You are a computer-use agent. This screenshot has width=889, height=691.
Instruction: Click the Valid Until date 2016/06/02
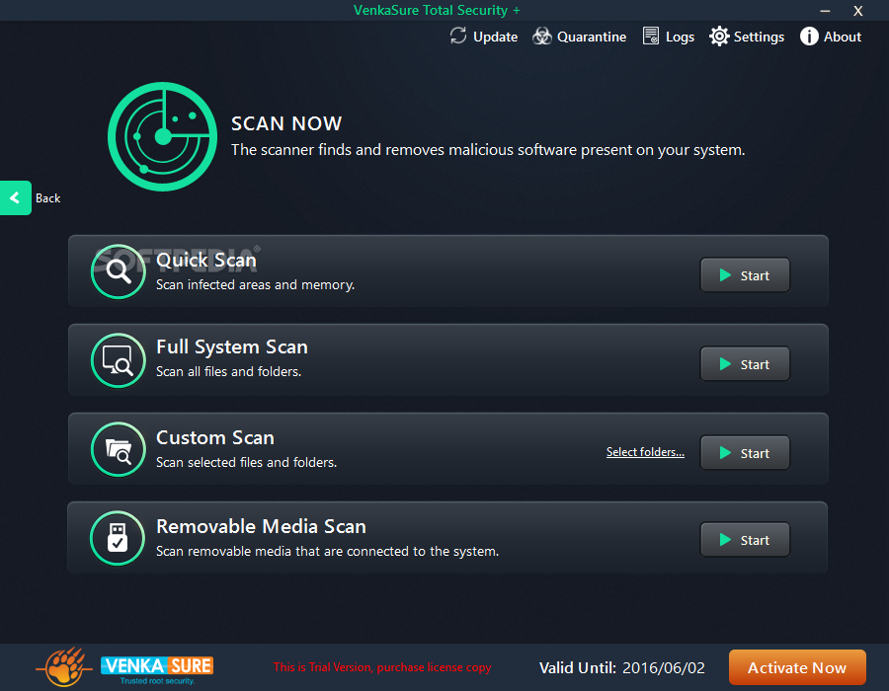pos(664,668)
